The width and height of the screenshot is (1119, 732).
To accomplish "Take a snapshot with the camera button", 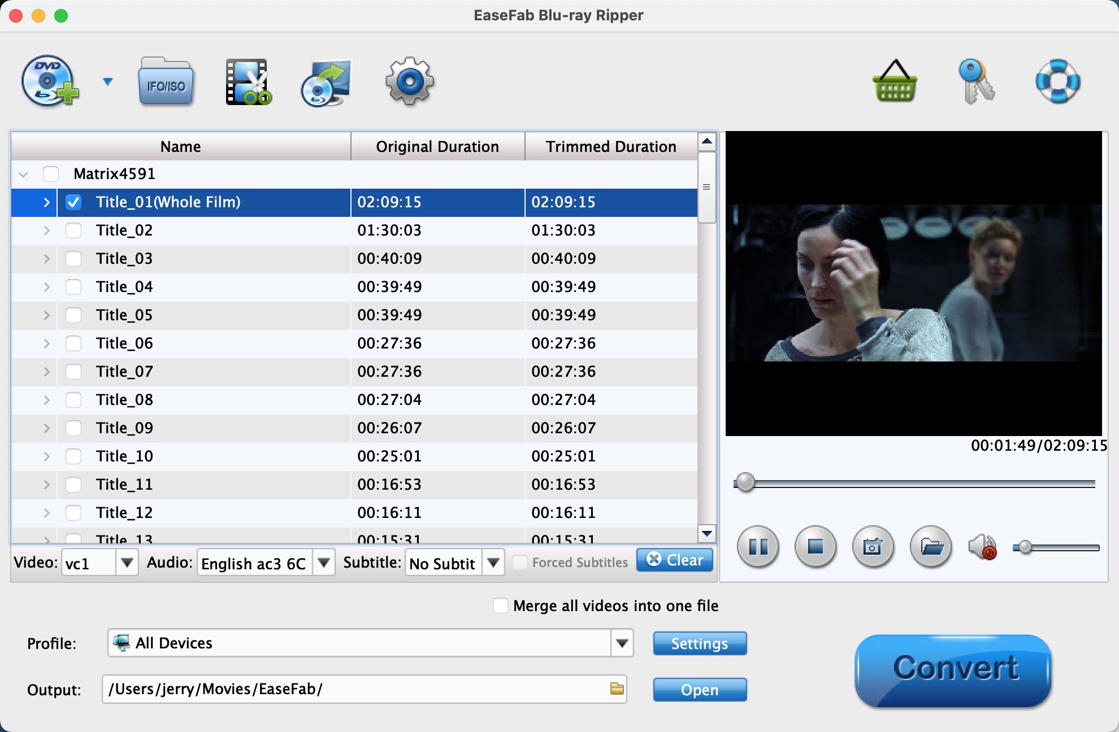I will pos(873,547).
